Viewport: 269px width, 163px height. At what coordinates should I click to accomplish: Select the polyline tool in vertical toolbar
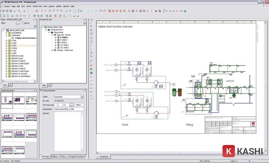point(91,25)
